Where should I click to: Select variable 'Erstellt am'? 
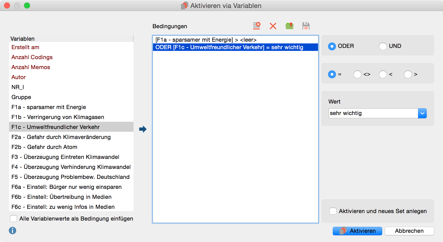point(71,47)
